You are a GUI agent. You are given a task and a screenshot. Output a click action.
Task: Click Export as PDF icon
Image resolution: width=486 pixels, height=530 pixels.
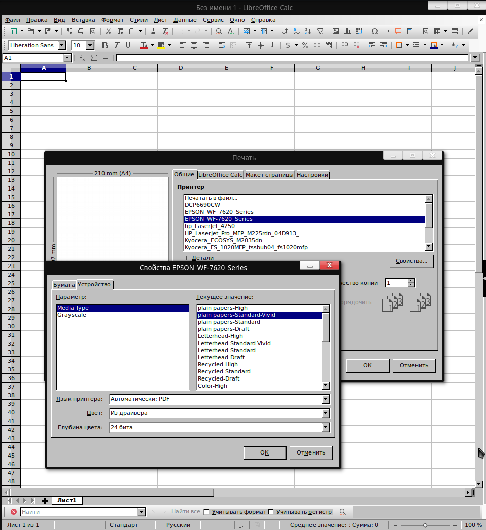tap(70, 31)
